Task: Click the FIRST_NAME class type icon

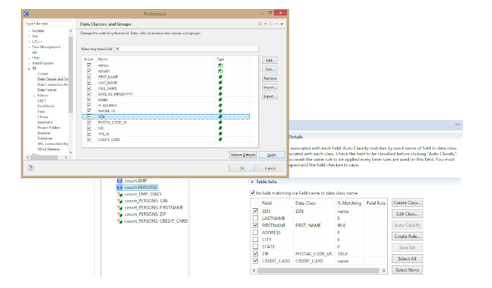Action: 220,77
